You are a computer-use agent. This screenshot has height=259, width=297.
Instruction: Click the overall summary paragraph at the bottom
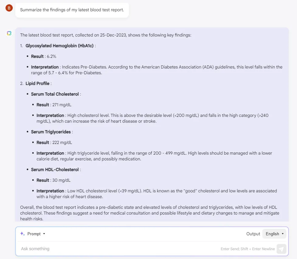tap(150, 213)
